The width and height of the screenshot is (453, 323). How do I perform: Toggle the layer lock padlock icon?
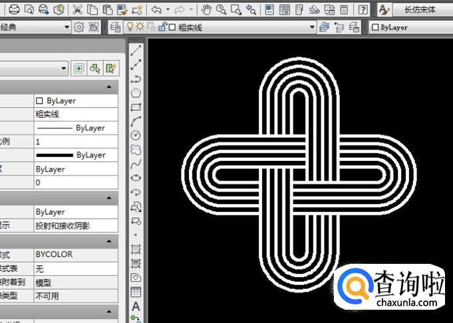pyautogui.click(x=163, y=27)
